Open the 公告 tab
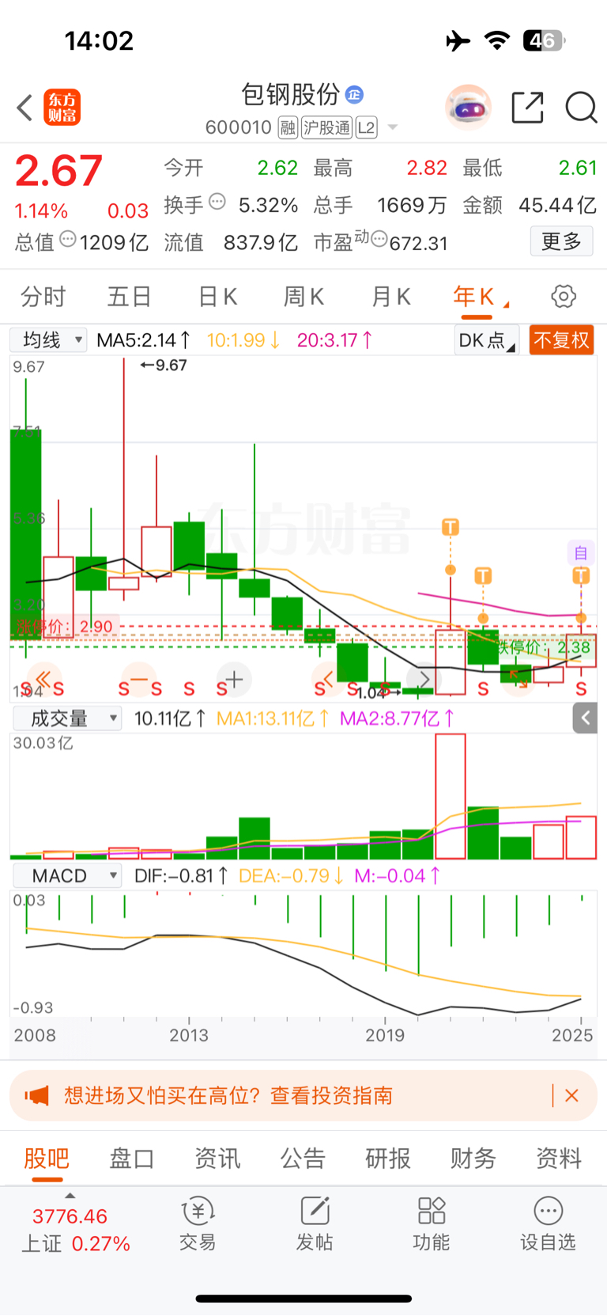 pos(303,1159)
